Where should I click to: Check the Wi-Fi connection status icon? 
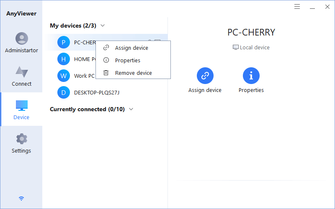(21, 199)
